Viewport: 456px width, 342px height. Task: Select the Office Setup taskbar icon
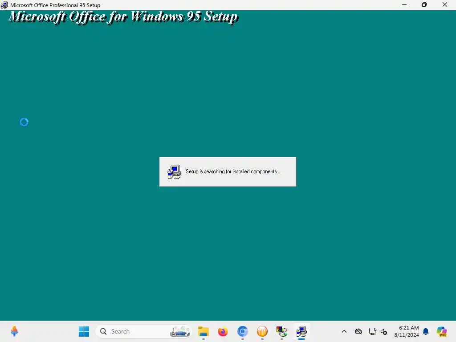301,331
